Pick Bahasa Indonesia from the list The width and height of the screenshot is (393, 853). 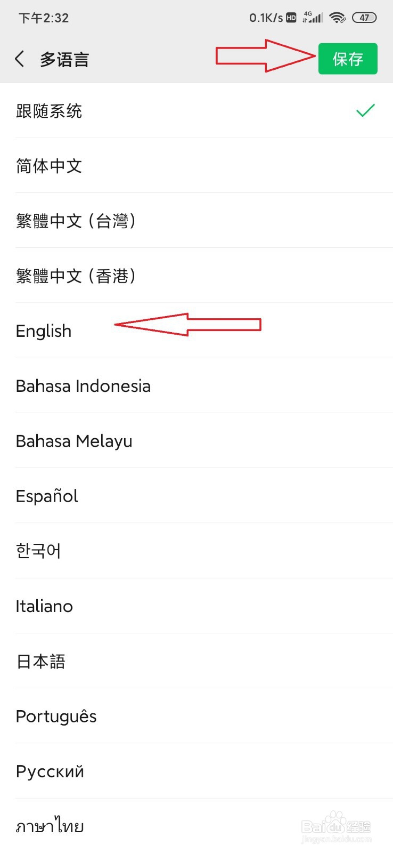point(83,386)
